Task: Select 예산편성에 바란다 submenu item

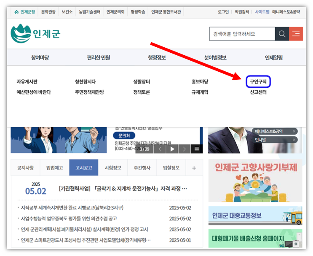Action: [x=34, y=92]
